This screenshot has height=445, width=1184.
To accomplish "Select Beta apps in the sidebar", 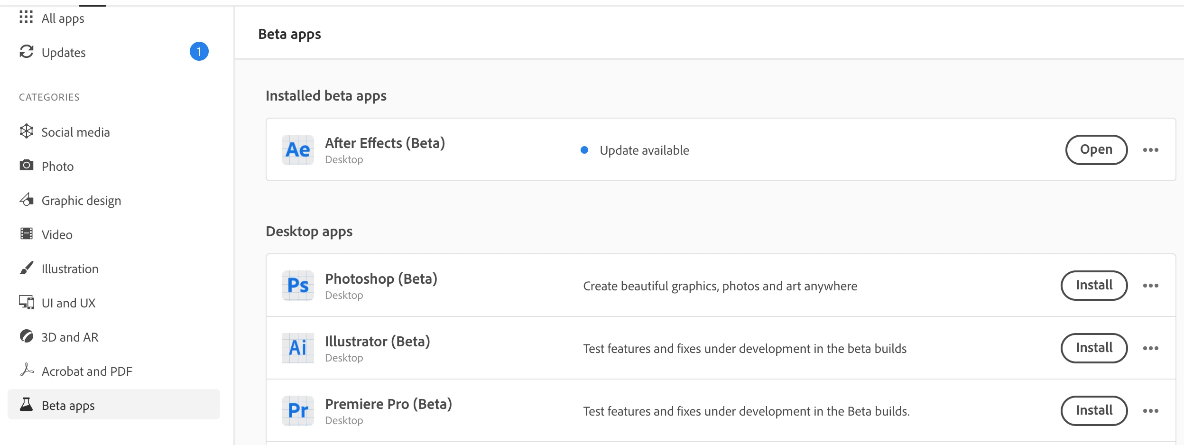I will (x=114, y=404).
